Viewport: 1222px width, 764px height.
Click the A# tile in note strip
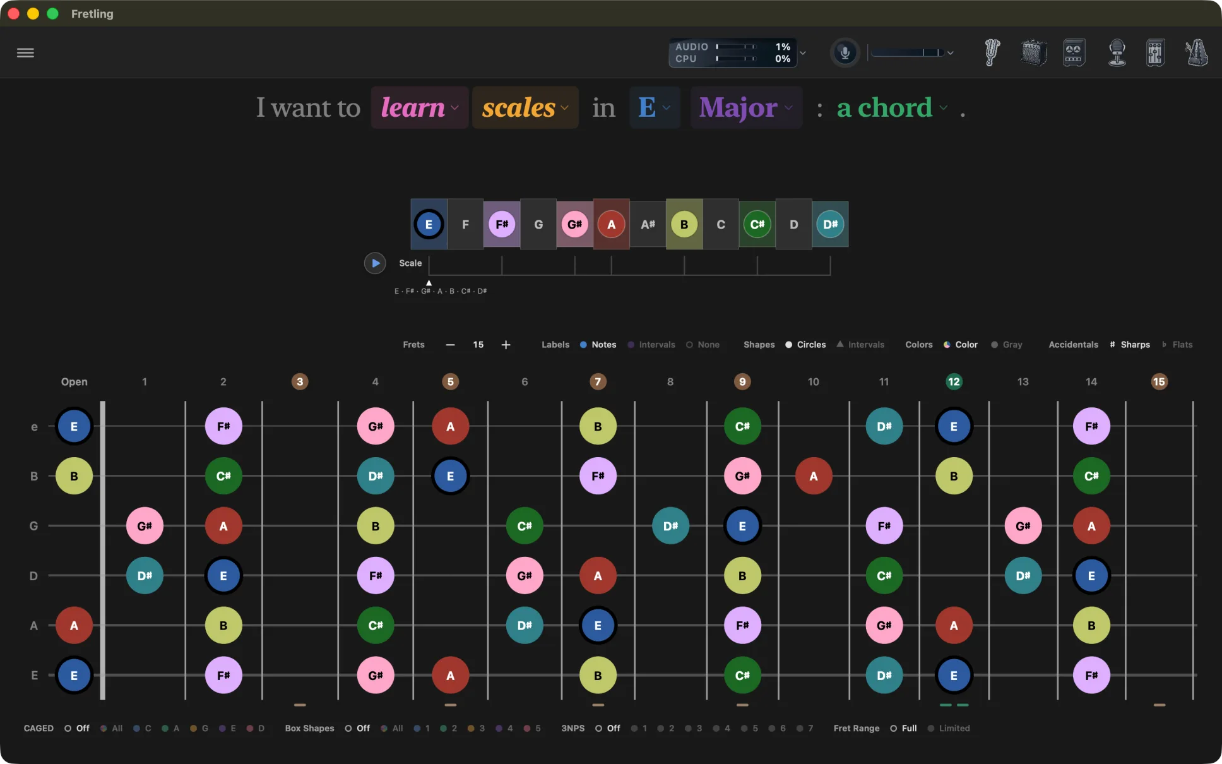[648, 224]
